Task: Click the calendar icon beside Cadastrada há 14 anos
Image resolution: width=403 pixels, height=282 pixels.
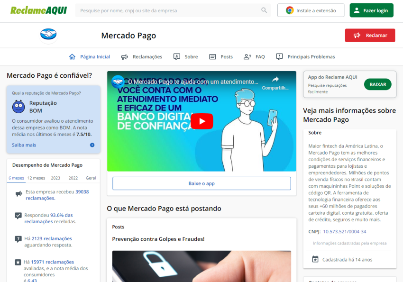Action: point(315,259)
